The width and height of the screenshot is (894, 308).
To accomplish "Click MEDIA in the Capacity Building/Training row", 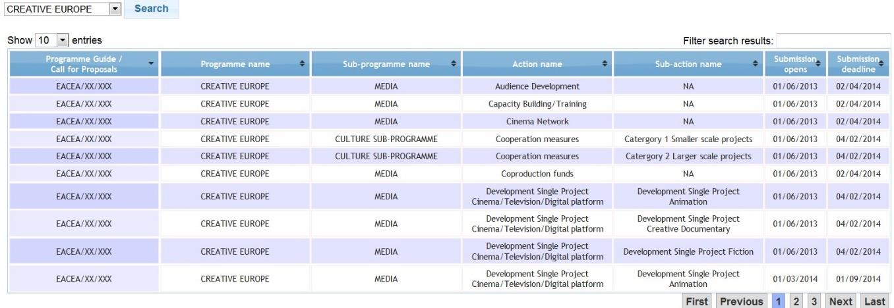I will (386, 104).
